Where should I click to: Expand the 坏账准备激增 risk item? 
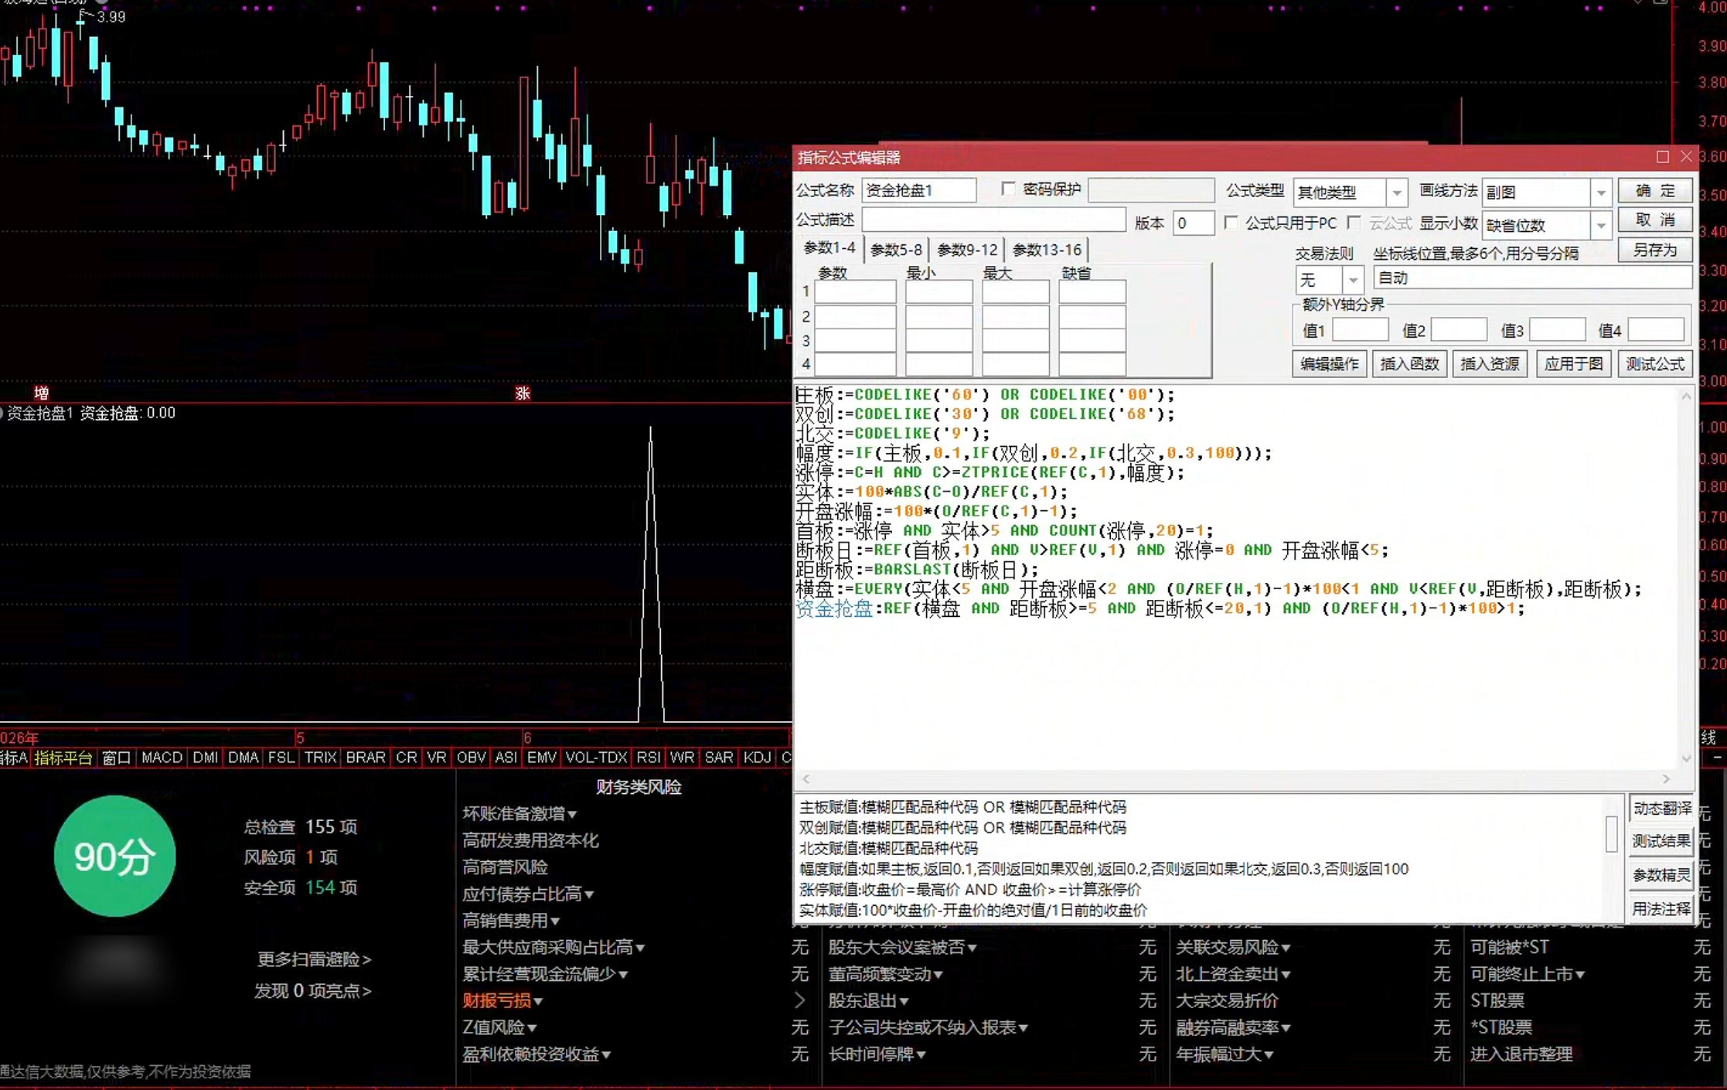click(x=519, y=814)
